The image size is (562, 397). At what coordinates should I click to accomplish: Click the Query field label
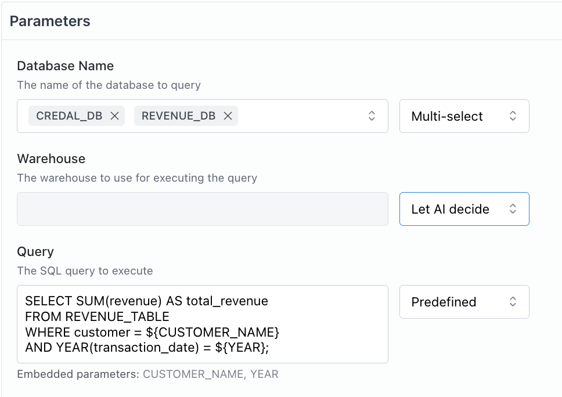pyautogui.click(x=35, y=251)
